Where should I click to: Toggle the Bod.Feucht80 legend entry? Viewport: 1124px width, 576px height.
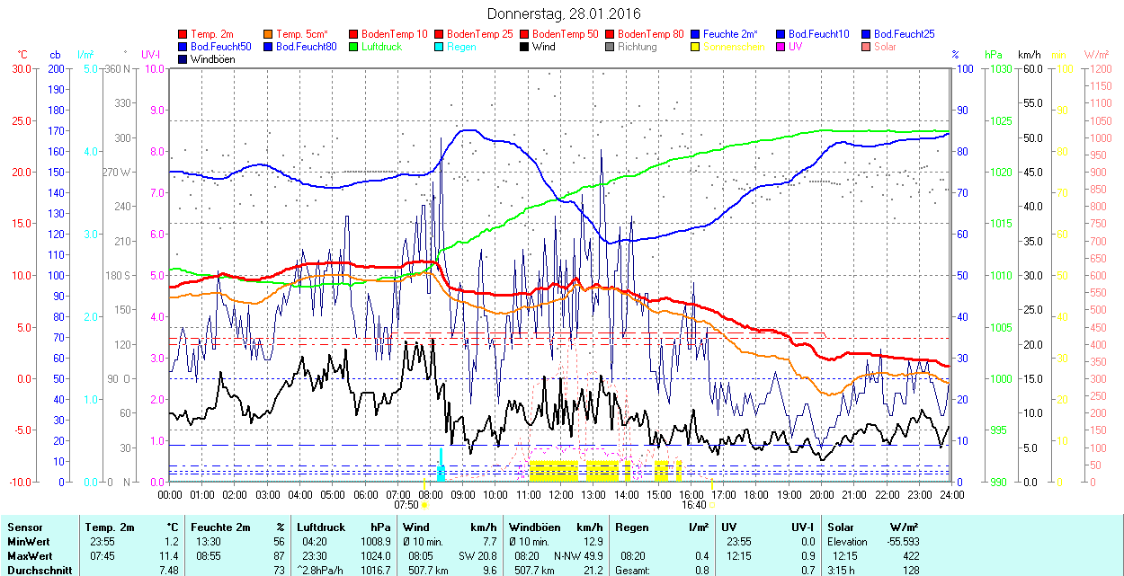click(x=305, y=47)
